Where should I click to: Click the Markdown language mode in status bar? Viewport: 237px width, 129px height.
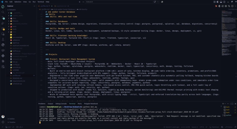click(x=215, y=127)
